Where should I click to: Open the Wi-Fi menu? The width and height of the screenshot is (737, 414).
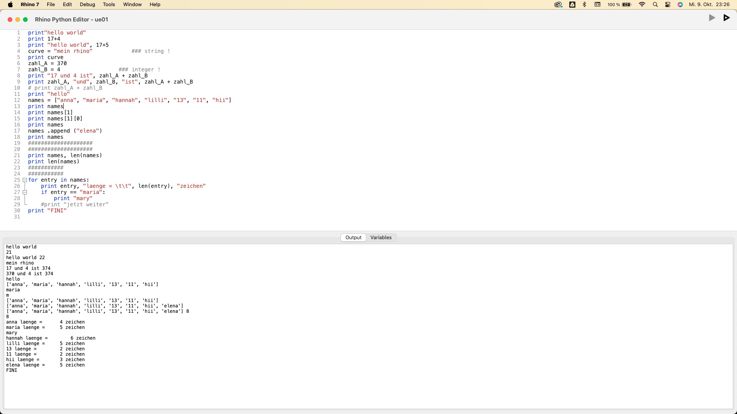[x=641, y=5]
